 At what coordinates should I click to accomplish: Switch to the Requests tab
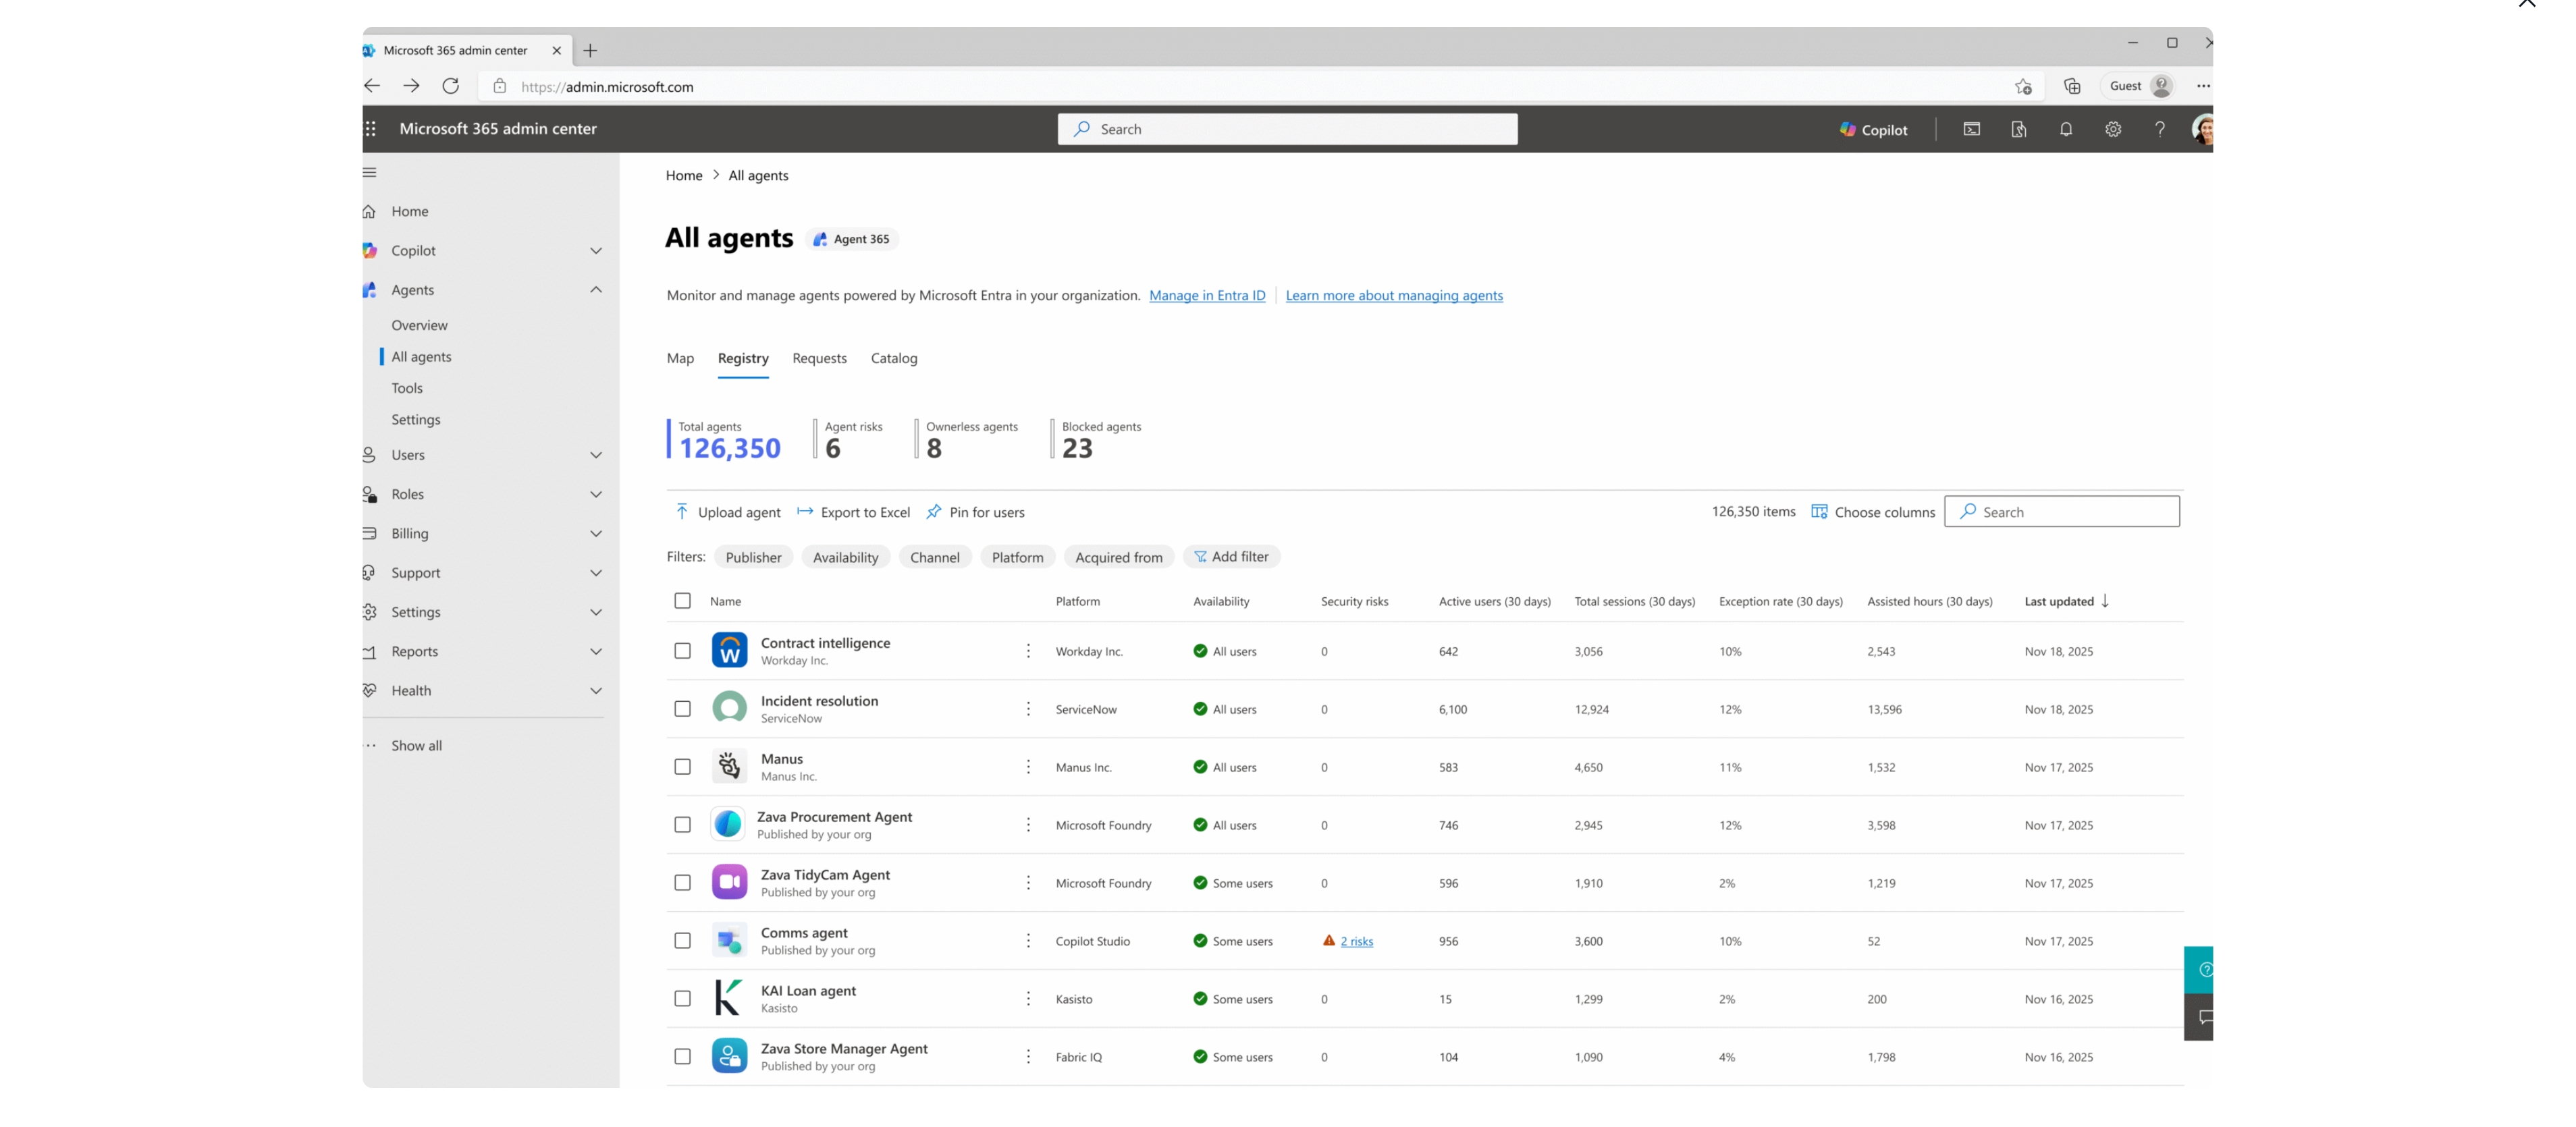click(x=819, y=358)
